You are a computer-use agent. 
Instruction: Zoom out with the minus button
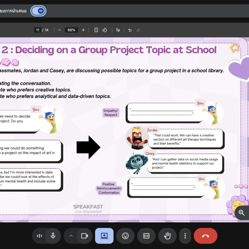point(60,30)
